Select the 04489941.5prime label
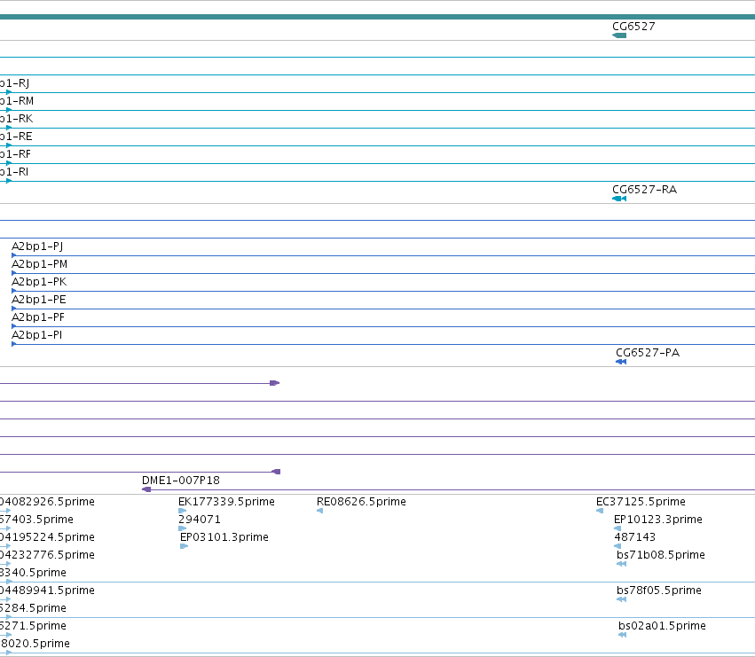Image resolution: width=755 pixels, height=657 pixels. 47,591
